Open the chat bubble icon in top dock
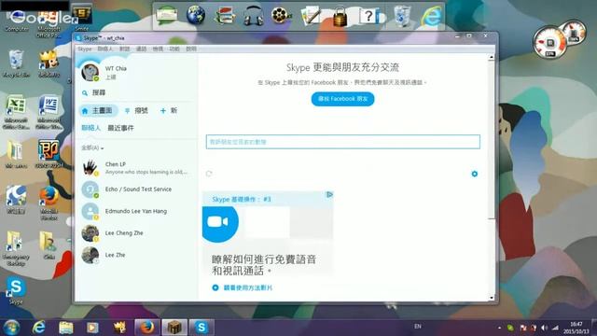Image resolution: width=597 pixels, height=336 pixels. (x=166, y=16)
